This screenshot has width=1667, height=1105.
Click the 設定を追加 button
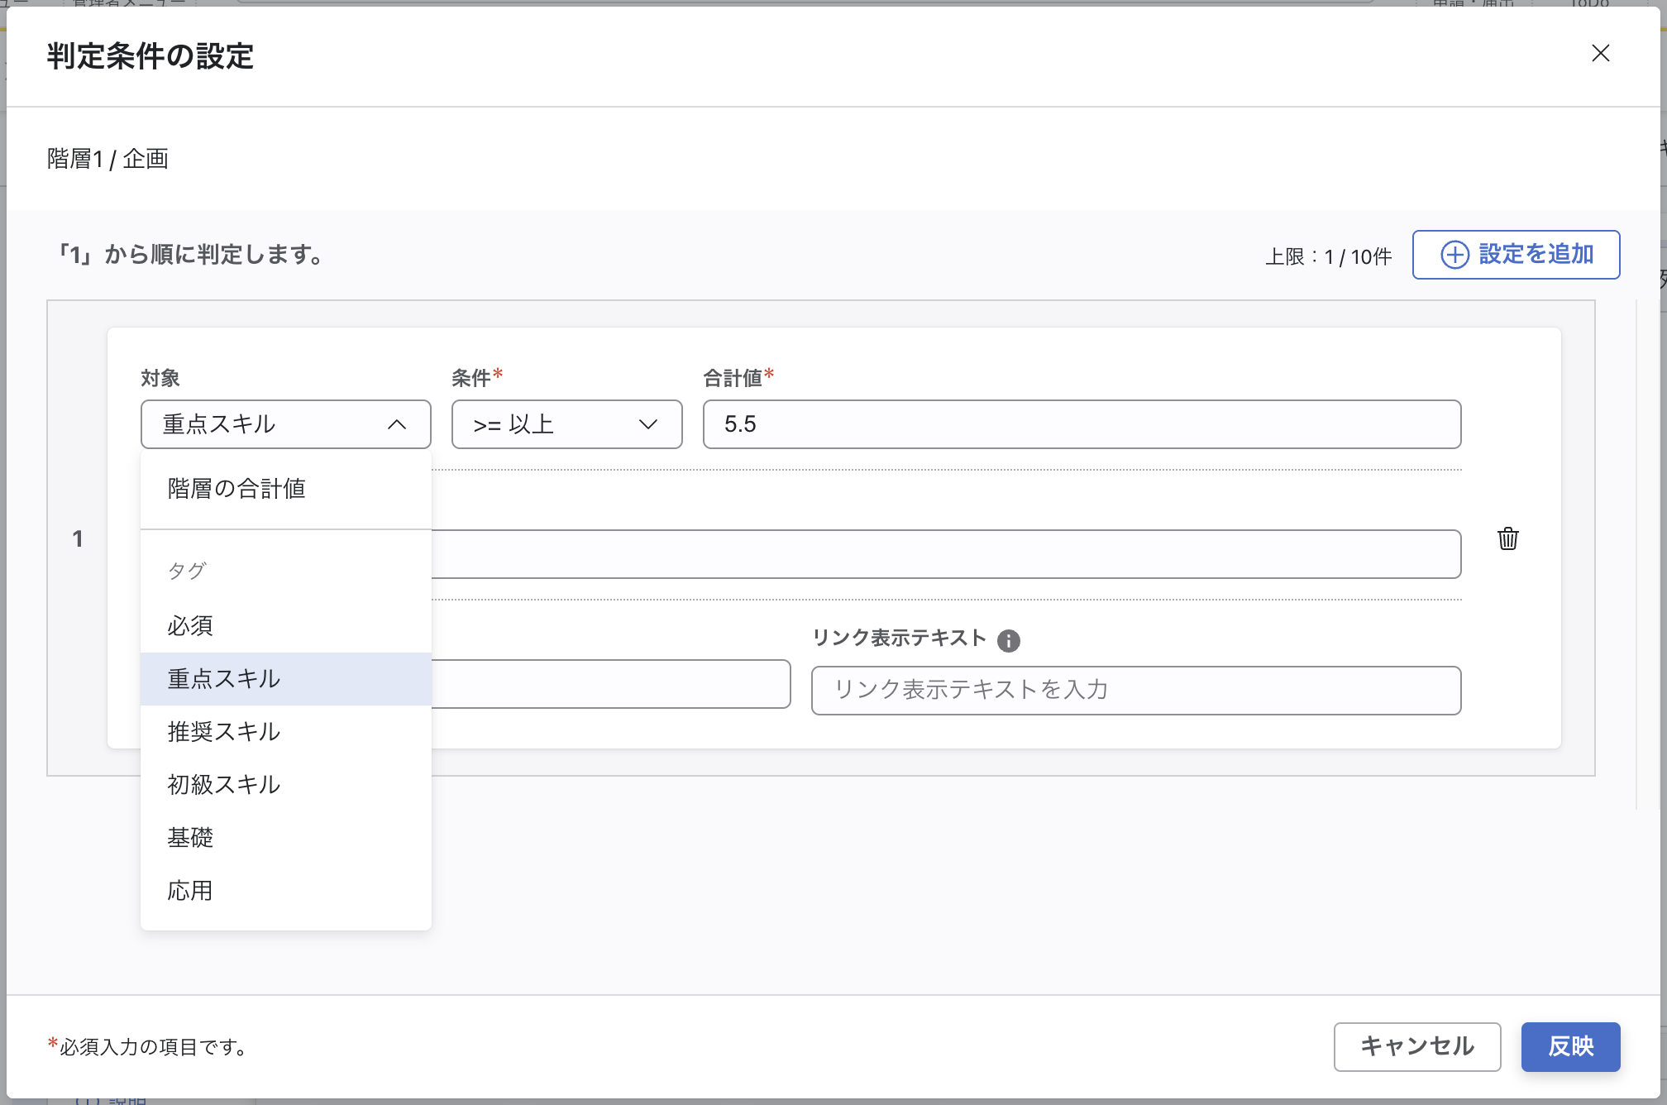point(1516,255)
